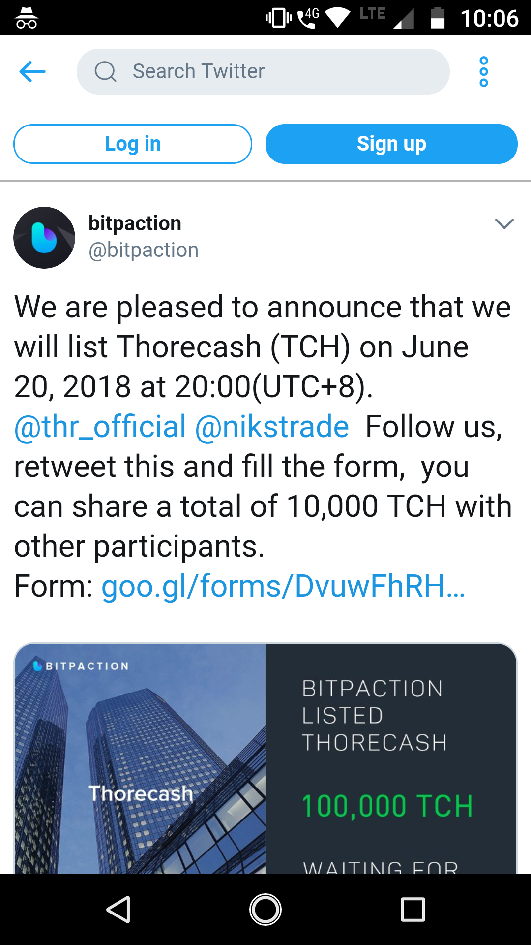Viewport: 531px width, 945px height.
Task: Open the goo.gl/forms link
Action: pos(283,586)
